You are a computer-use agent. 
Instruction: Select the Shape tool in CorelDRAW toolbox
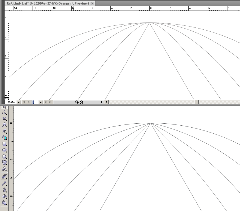click(4, 112)
